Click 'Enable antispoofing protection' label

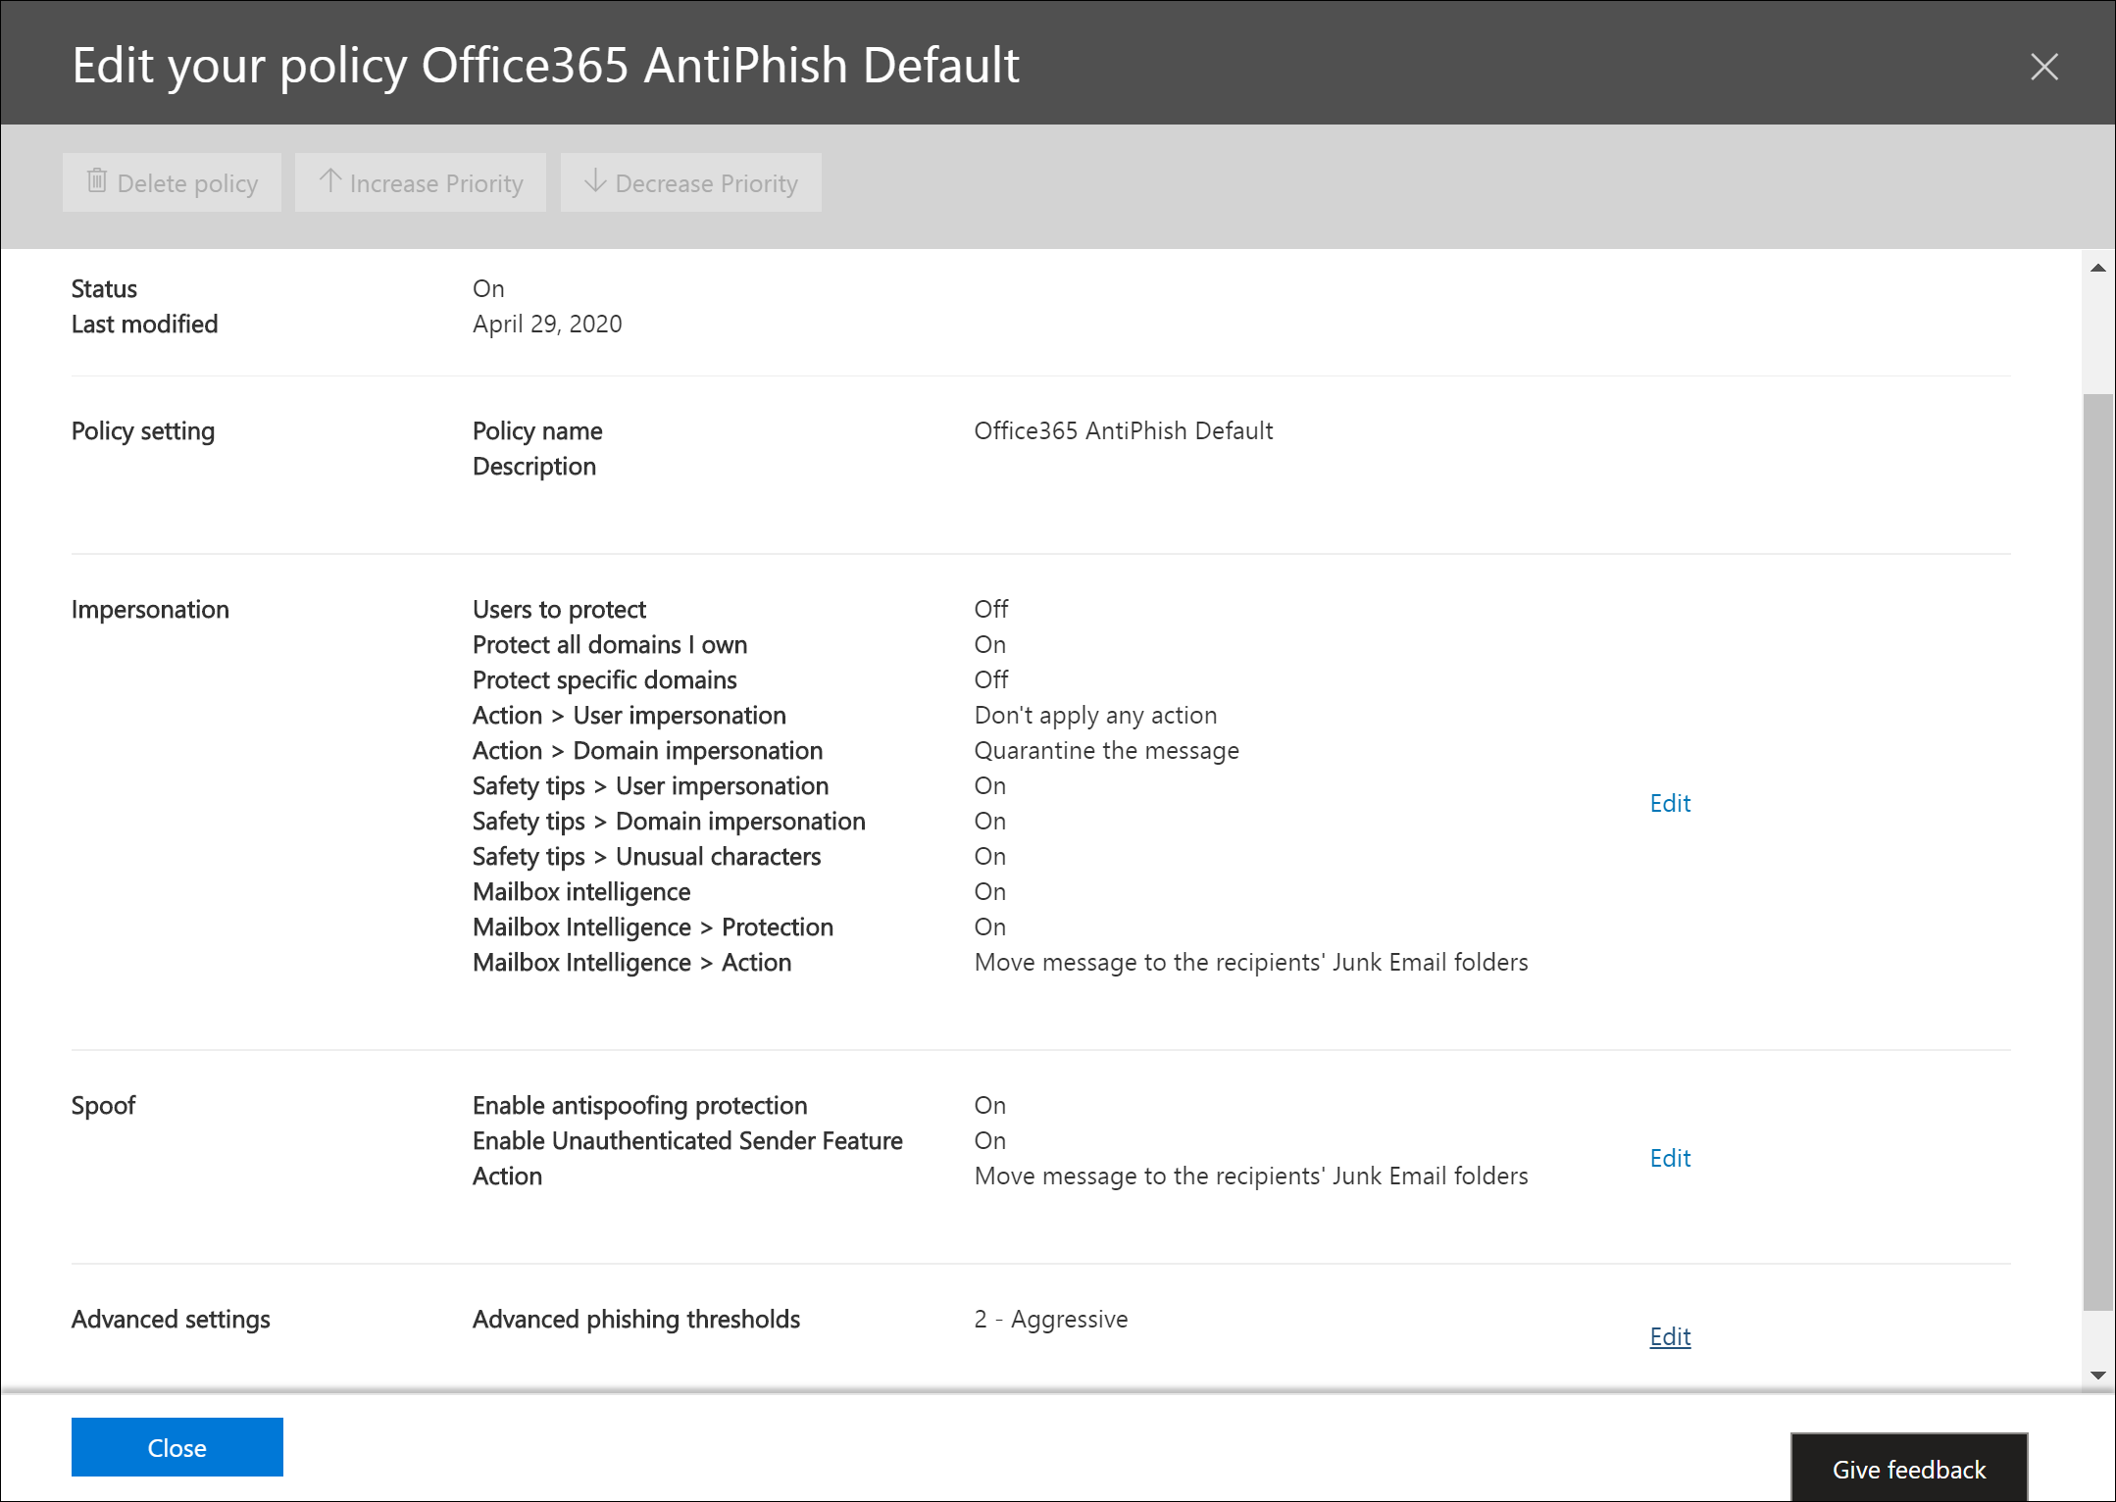639,1106
